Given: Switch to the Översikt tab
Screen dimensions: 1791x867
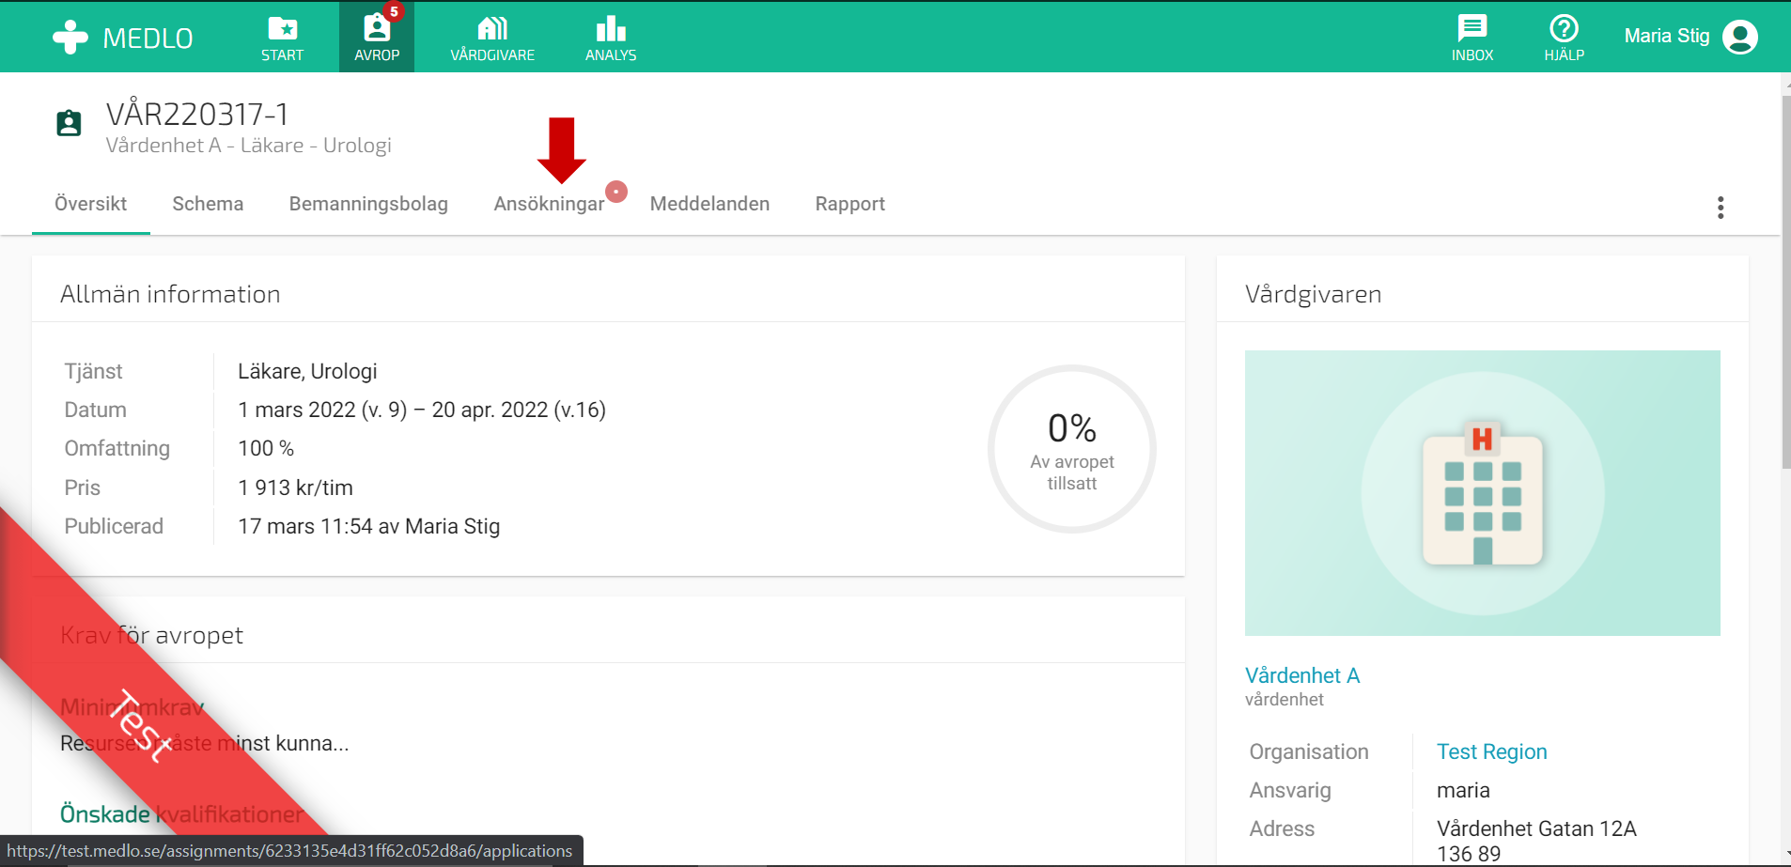Looking at the screenshot, I should coord(90,204).
